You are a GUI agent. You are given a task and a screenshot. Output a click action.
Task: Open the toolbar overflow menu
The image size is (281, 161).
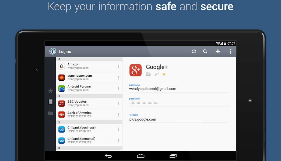coord(231,51)
